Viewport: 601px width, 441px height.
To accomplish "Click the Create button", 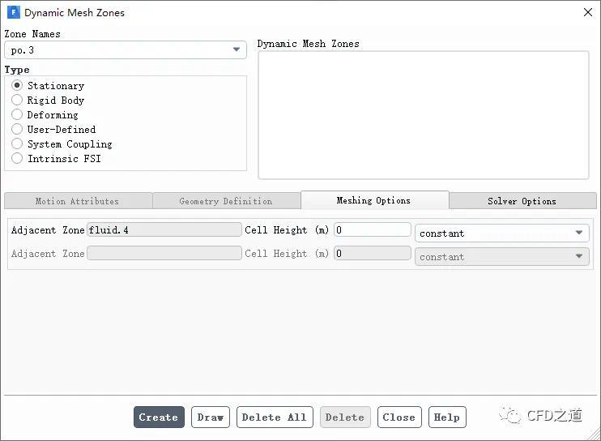I will [x=159, y=417].
